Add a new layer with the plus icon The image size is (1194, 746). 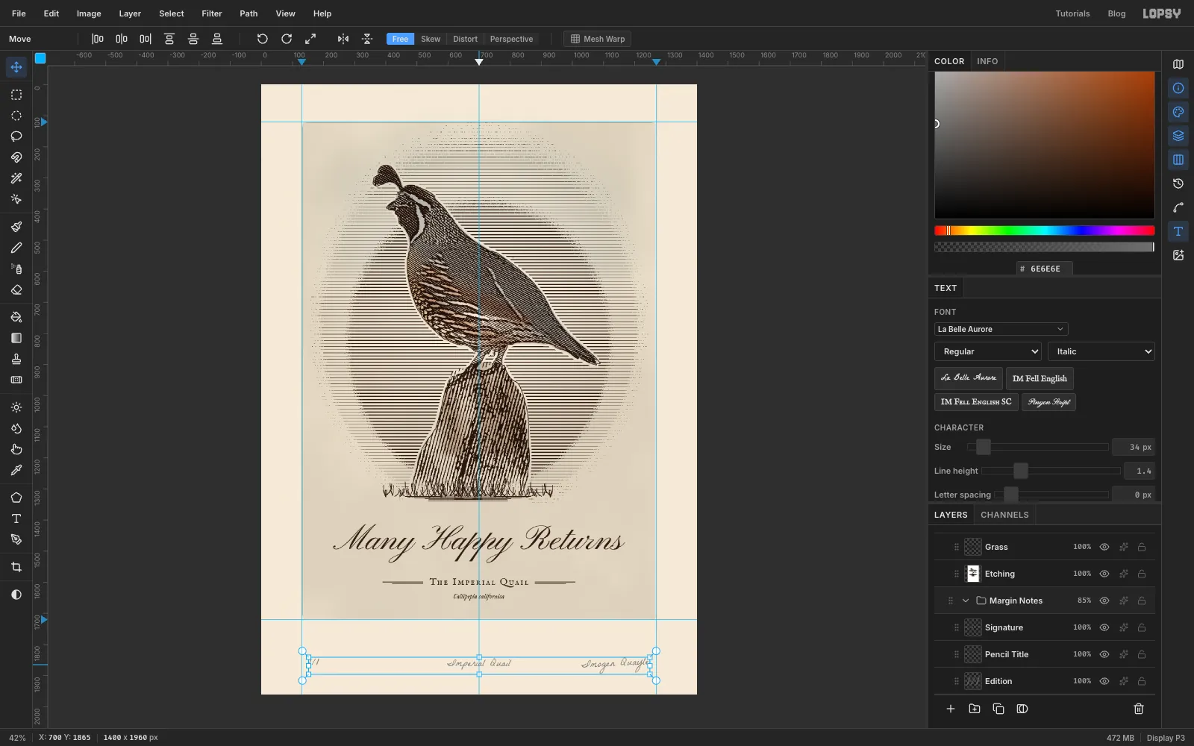pyautogui.click(x=951, y=709)
